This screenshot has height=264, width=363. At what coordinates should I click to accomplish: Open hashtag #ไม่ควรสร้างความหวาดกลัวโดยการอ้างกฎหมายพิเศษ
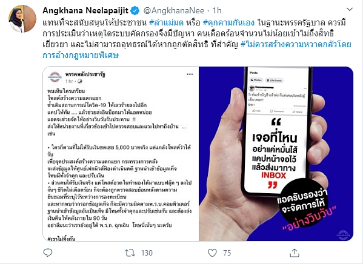tap(197, 50)
